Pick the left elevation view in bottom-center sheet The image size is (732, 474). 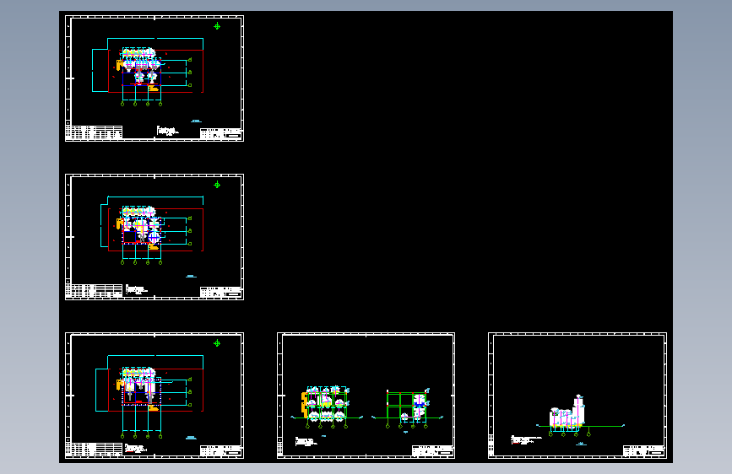tap(327, 407)
